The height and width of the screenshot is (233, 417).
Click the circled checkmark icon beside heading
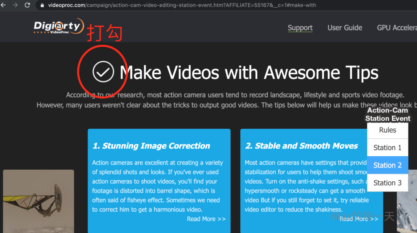pos(103,72)
